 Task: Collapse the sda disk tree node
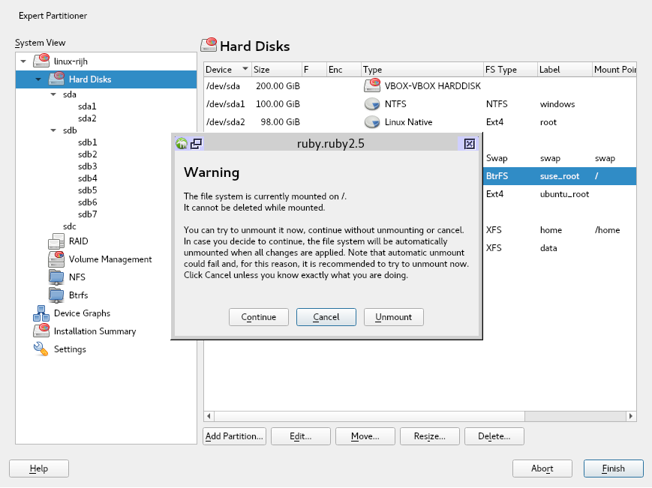[53, 95]
